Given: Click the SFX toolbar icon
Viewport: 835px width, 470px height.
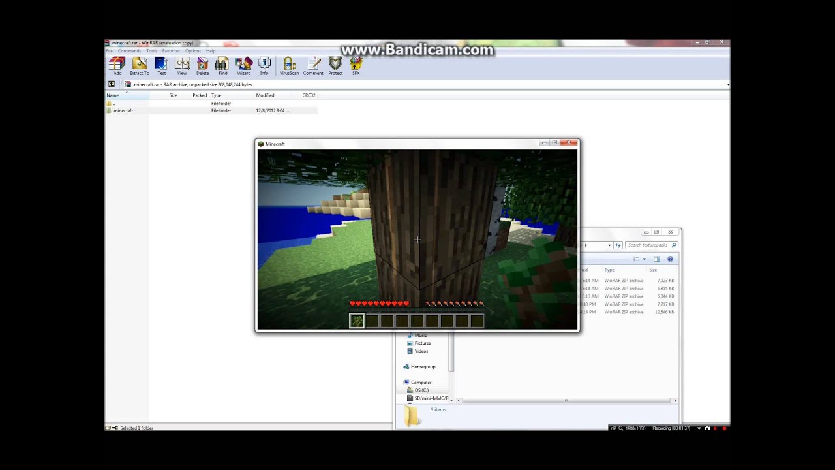Looking at the screenshot, I should 356,66.
